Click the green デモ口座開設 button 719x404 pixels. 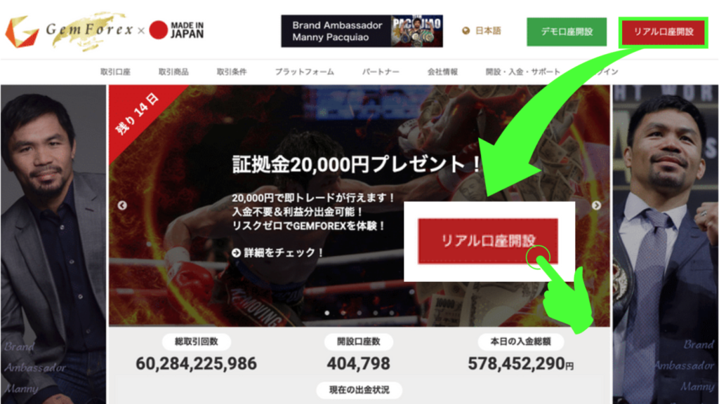tap(567, 32)
